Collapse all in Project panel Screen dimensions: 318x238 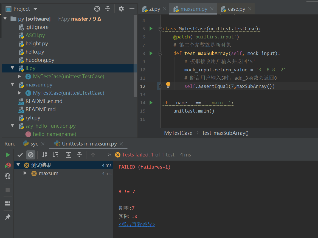[x=108, y=9]
